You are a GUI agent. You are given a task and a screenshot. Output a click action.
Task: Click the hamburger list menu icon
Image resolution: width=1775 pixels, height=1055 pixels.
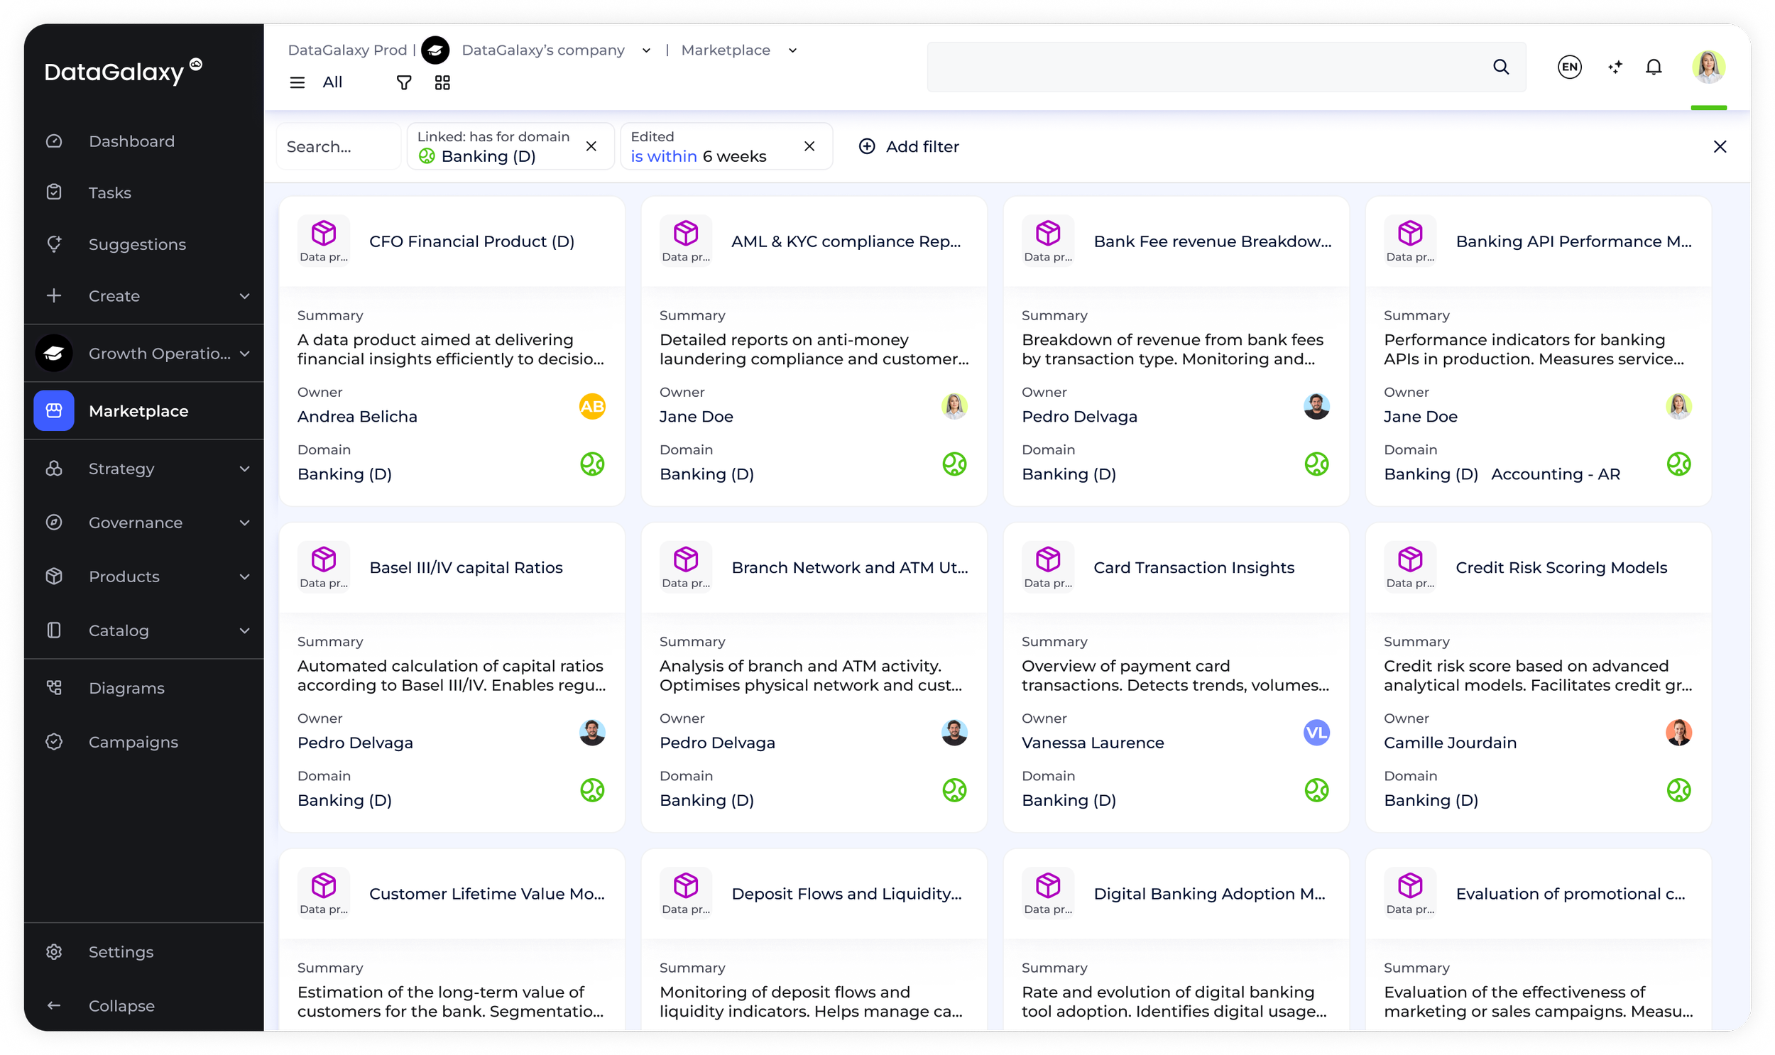[x=297, y=83]
